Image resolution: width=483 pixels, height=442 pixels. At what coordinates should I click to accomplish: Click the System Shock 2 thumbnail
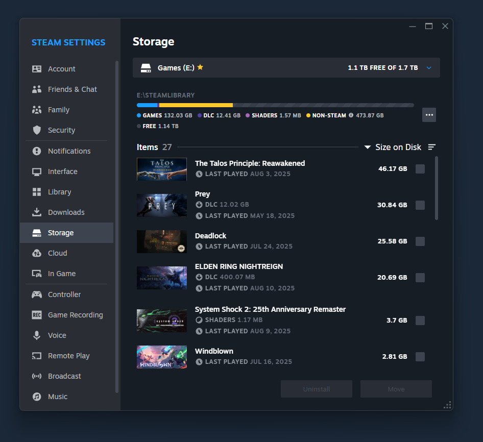coord(162,321)
